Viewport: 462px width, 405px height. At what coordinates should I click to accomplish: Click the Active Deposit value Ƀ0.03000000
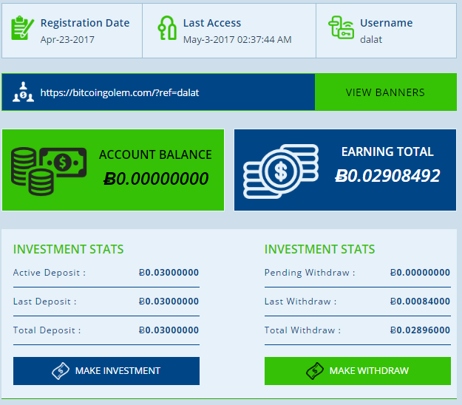169,273
